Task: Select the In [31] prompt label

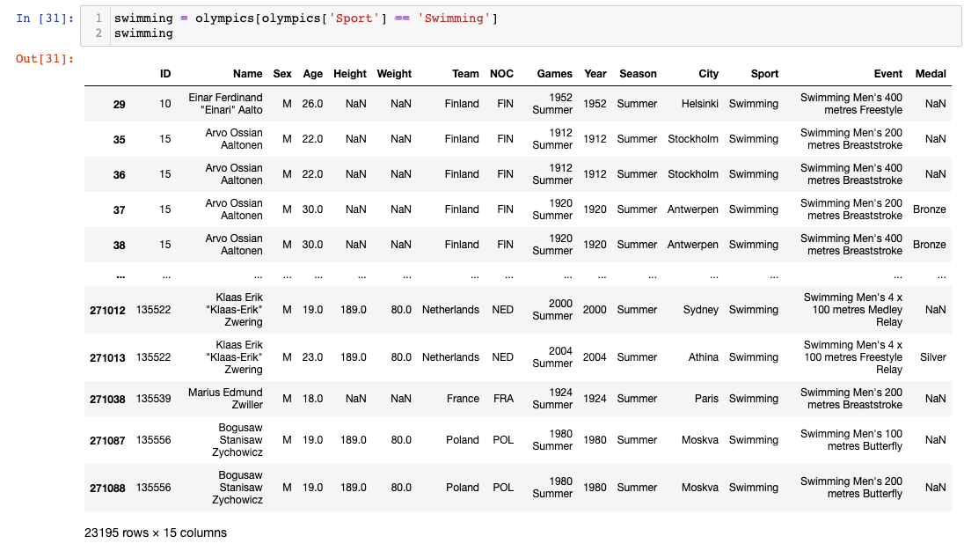Action: pyautogui.click(x=45, y=18)
